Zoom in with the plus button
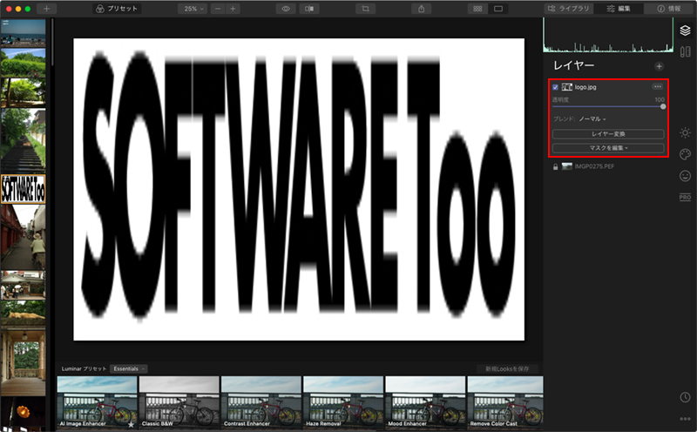The height and width of the screenshot is (432, 697). click(x=233, y=9)
